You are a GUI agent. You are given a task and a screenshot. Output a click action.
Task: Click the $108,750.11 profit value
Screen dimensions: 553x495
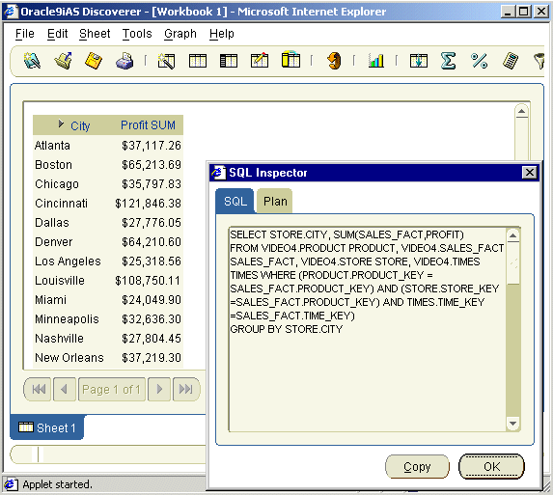point(148,280)
